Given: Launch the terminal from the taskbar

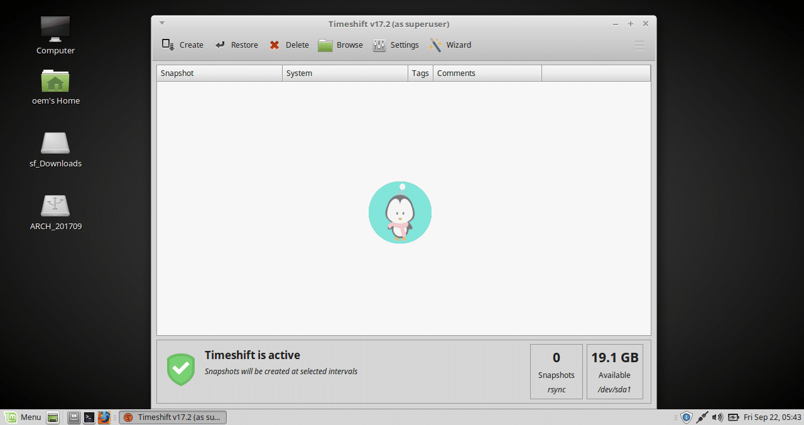Looking at the screenshot, I should pos(88,417).
